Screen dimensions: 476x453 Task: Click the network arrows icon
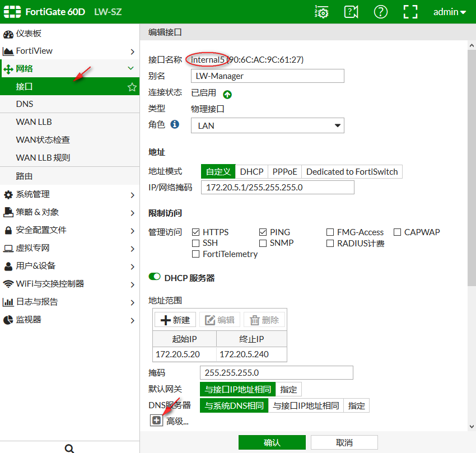(8, 69)
